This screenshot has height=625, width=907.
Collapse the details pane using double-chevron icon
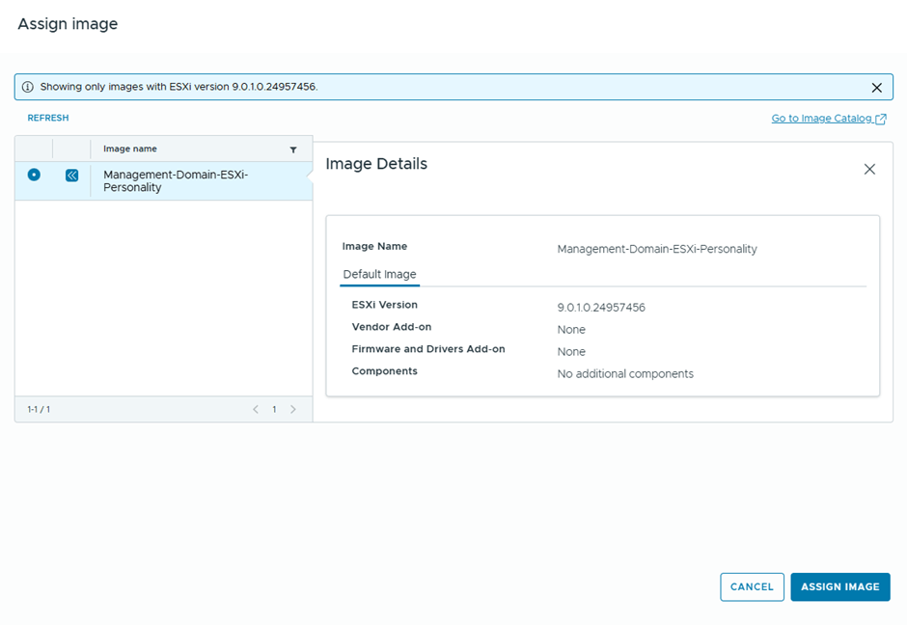tap(71, 176)
